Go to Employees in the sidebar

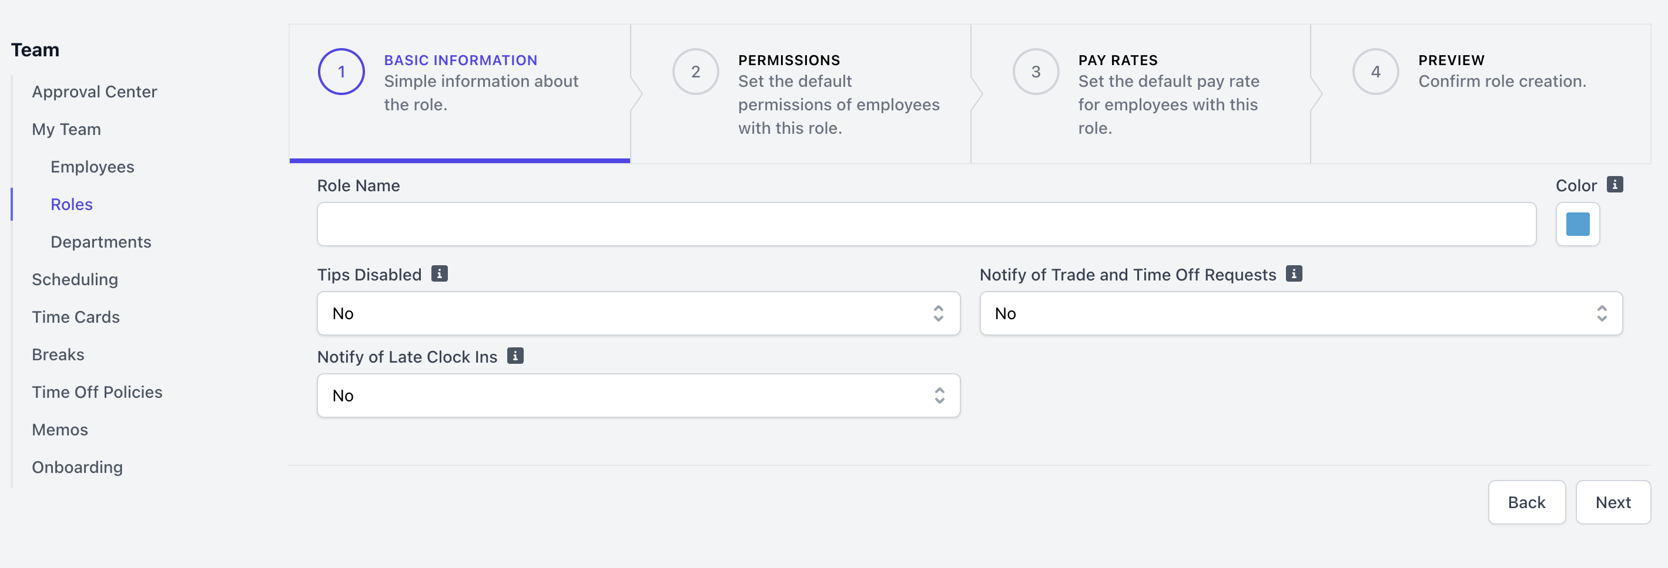tap(93, 167)
